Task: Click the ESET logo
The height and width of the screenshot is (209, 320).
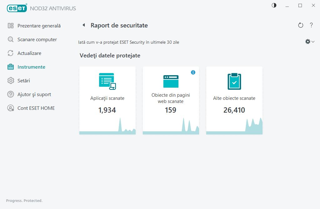Action: click(x=17, y=8)
